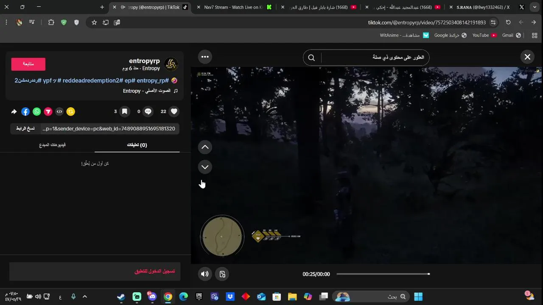Open Epic Games from taskbar
The width and height of the screenshot is (543, 305).
[x=199, y=297]
